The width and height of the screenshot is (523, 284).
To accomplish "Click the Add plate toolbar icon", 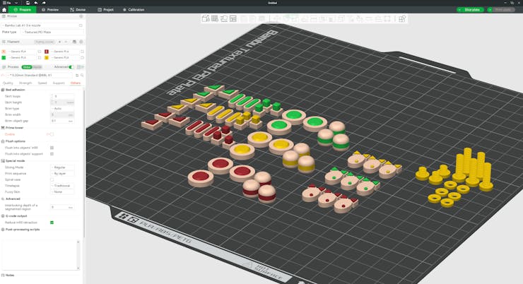I will 214,18.
